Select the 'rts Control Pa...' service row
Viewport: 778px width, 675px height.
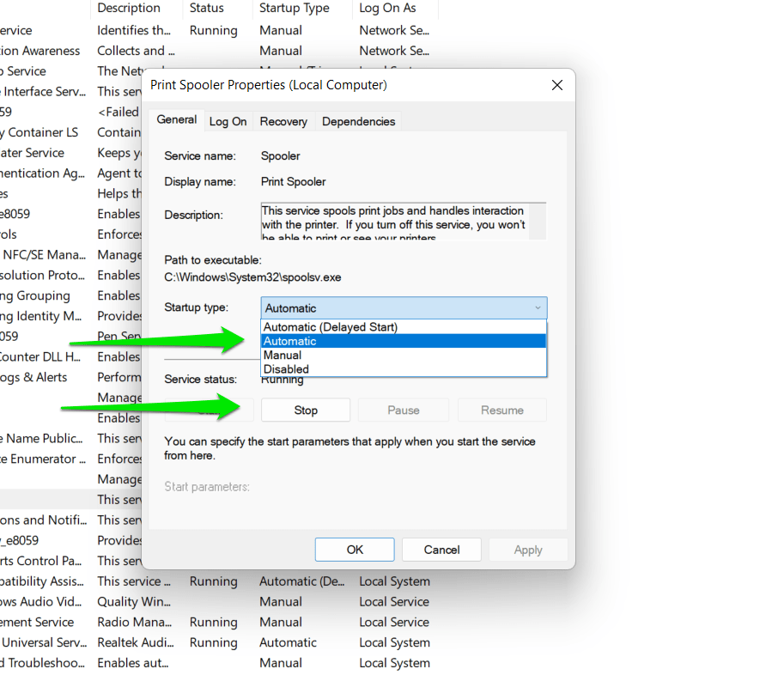pyautogui.click(x=40, y=561)
